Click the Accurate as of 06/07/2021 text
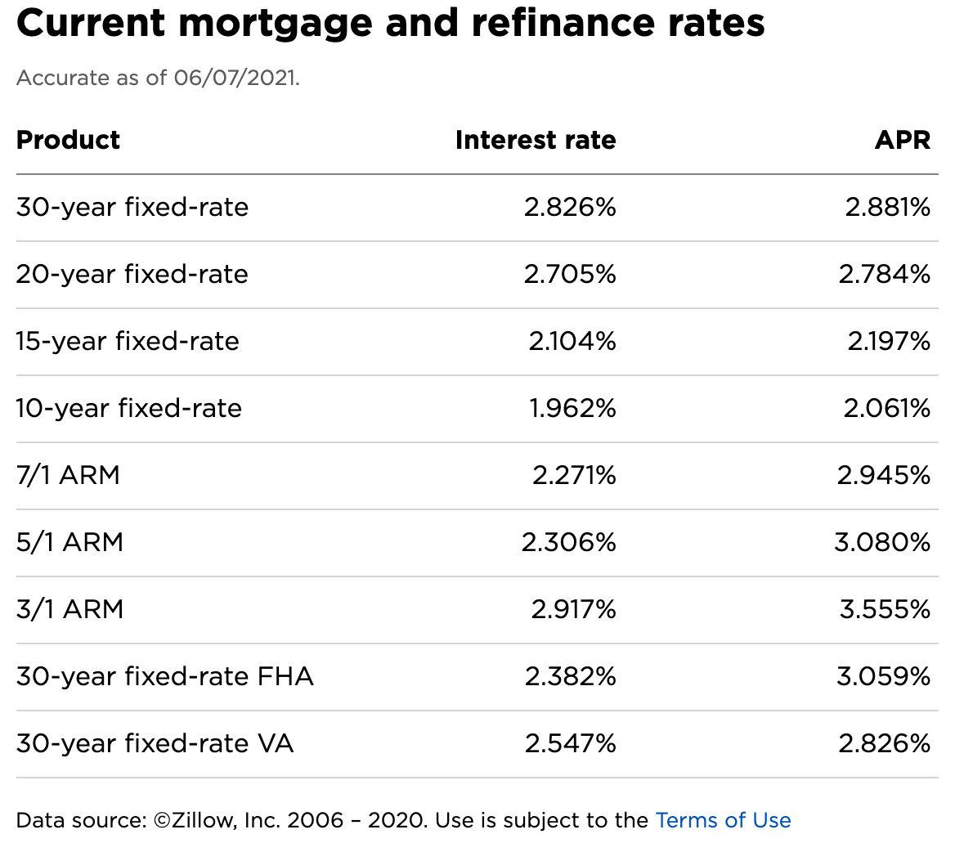 (158, 78)
